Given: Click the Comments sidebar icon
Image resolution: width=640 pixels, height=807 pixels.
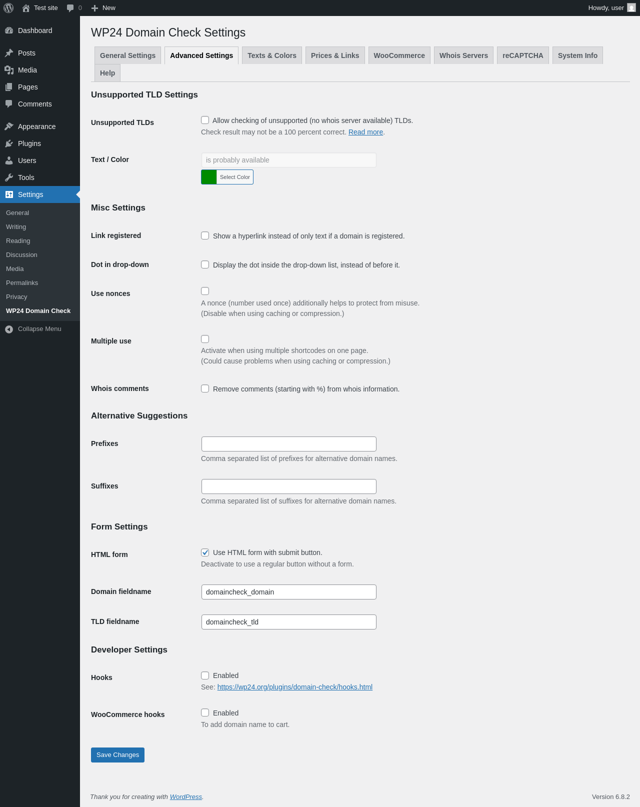Looking at the screenshot, I should (x=9, y=104).
